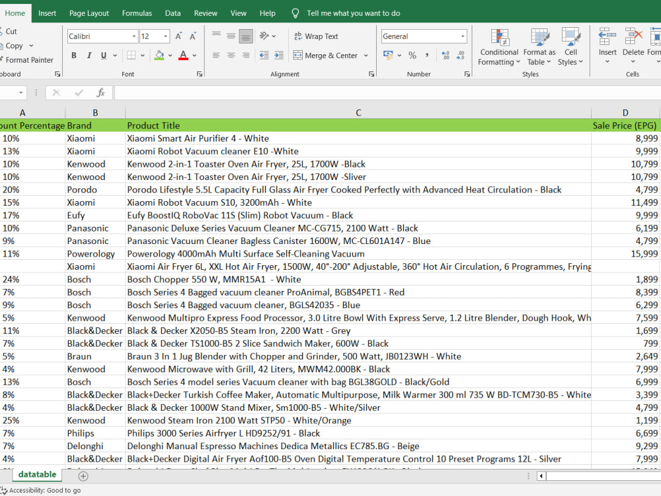Click Decrease Font Size icon
The height and width of the screenshot is (496, 661).
tap(193, 36)
